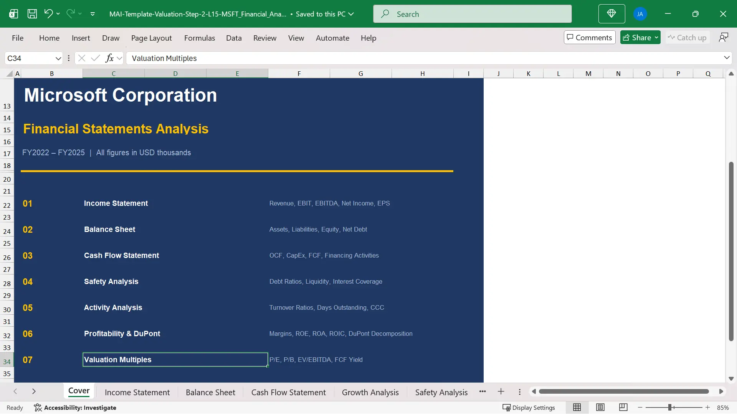
Task: Expand the formula bar
Action: (x=727, y=58)
